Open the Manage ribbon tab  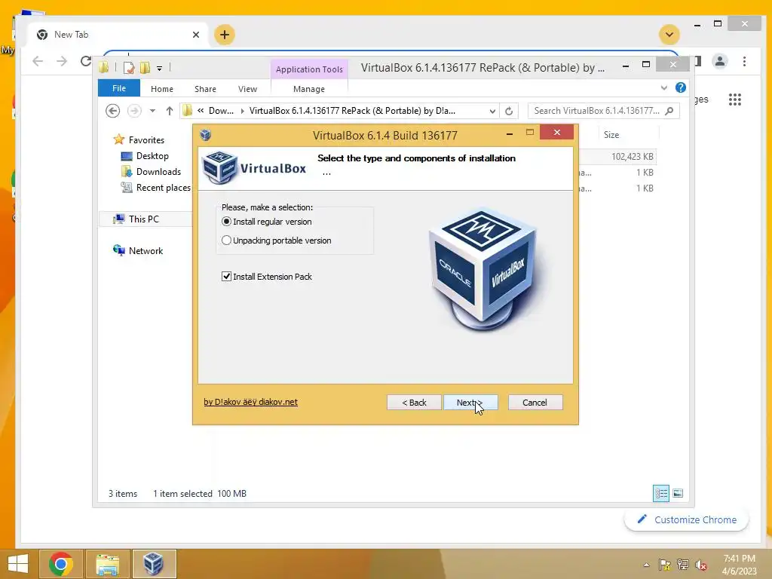pos(308,89)
